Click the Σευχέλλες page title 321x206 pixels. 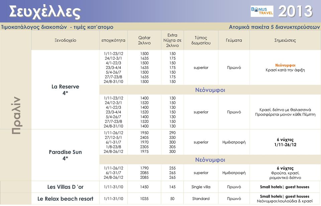pos(44,12)
